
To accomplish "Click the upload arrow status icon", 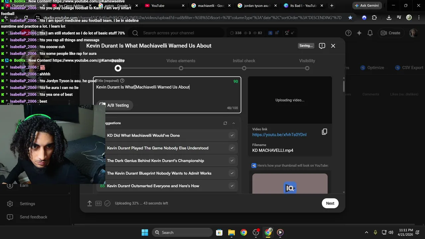I will [x=90, y=203].
